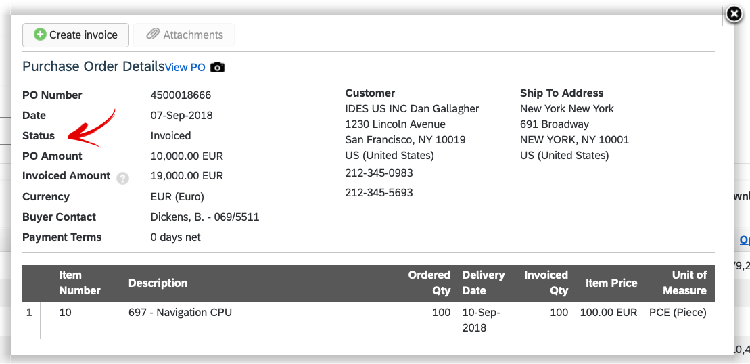
Task: Click the Ordered Qty column header
Action: (429, 283)
